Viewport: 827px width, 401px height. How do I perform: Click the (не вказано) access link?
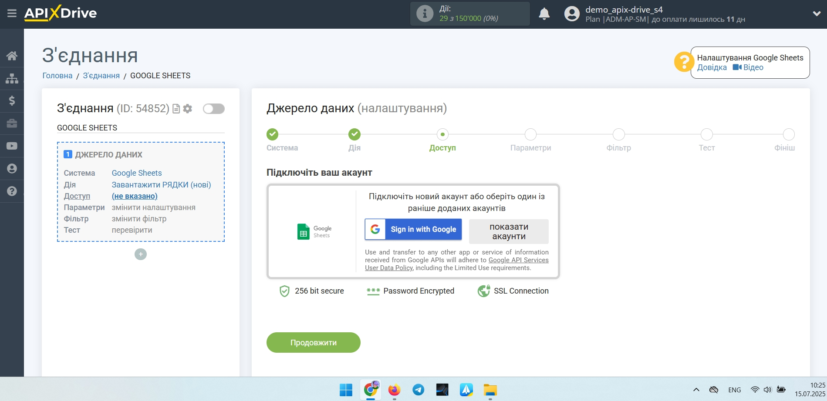click(x=135, y=196)
